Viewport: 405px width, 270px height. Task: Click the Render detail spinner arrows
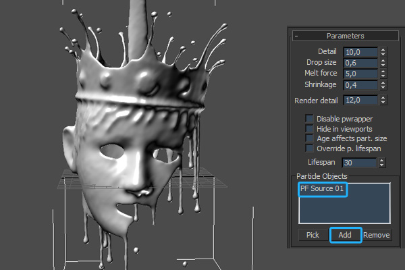coord(383,101)
